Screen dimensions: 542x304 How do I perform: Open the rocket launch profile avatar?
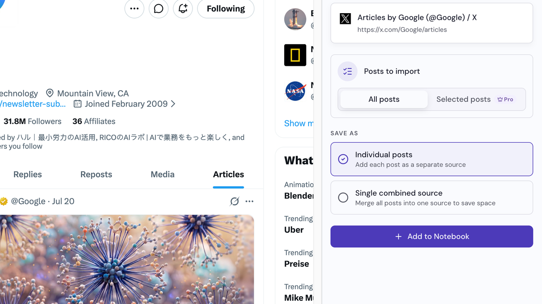[295, 19]
